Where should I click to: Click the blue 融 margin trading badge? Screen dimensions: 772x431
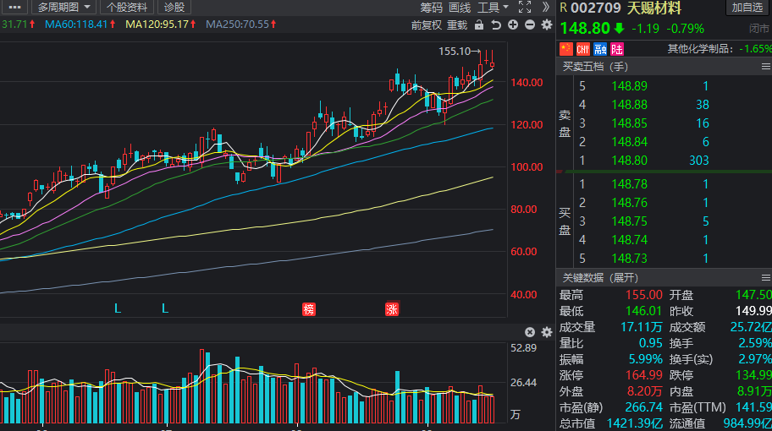[x=600, y=49]
